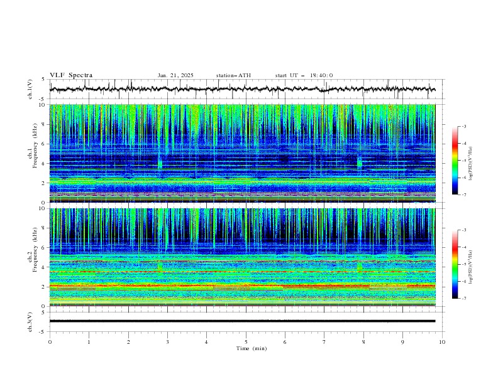Screen dimensions: 498x384
Task: Click the "-7" label on the ch.1 colorbar
Action: [464, 195]
